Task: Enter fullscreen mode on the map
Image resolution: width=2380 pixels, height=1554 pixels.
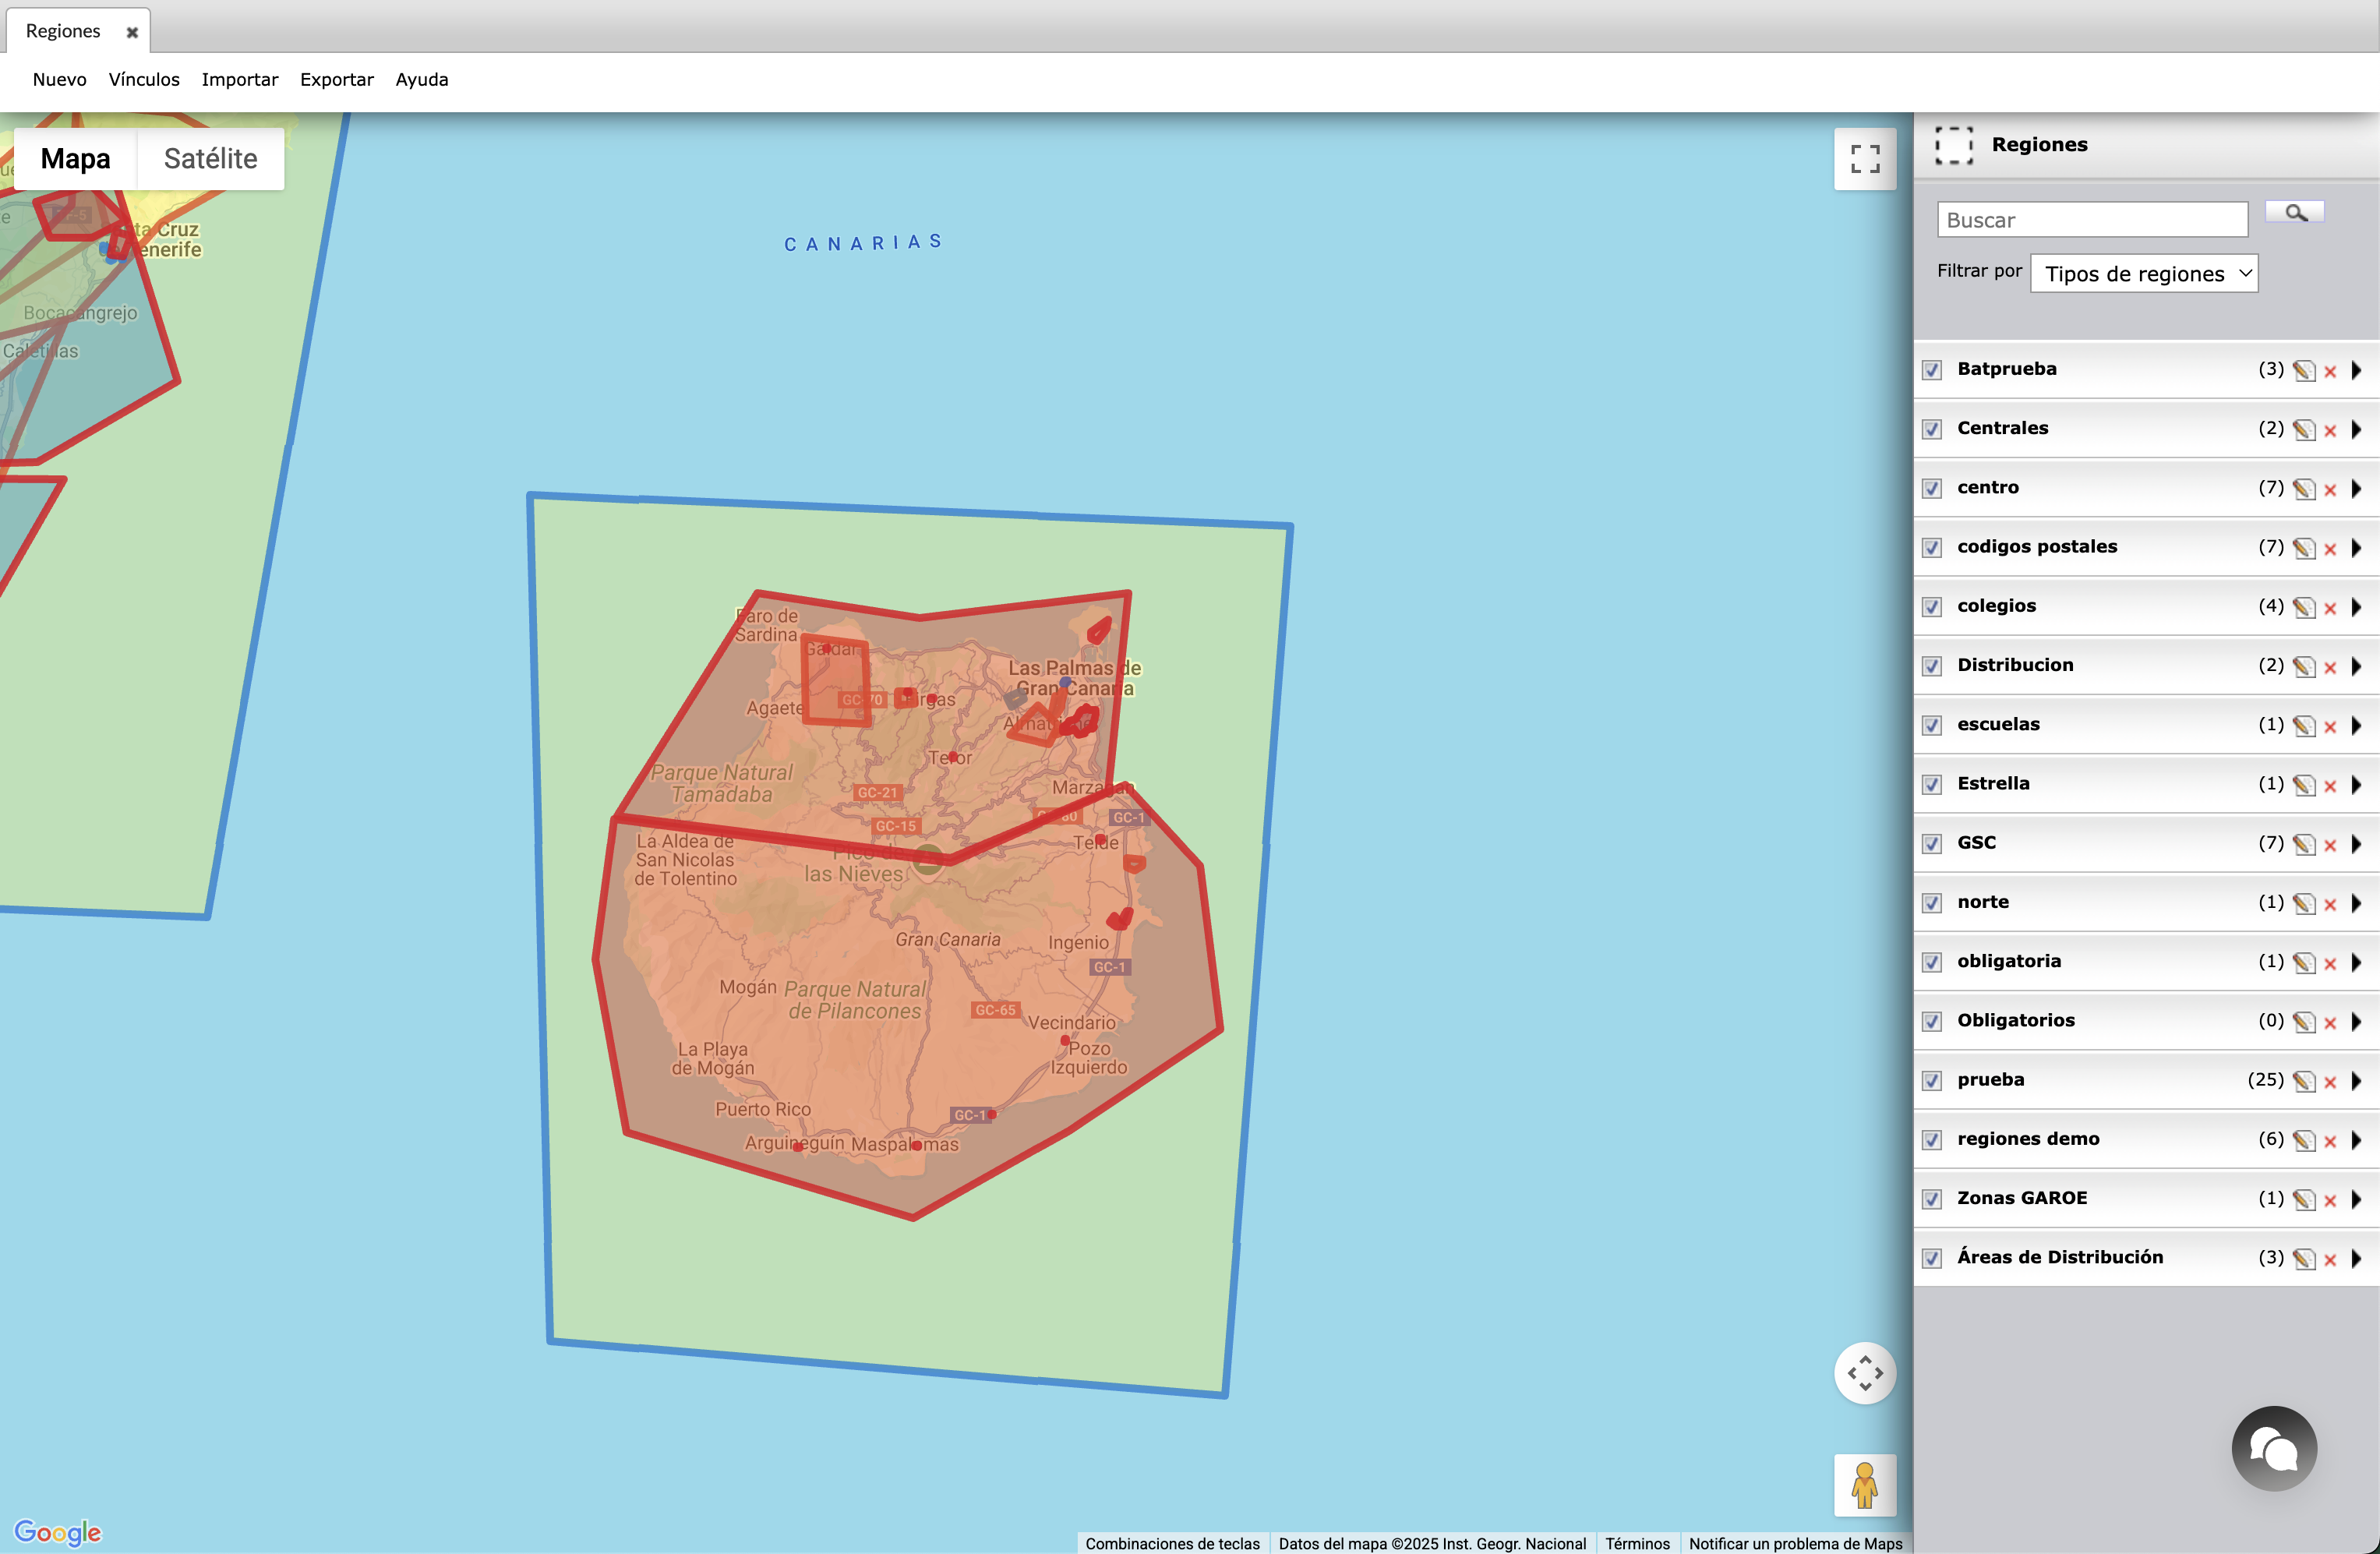Action: tap(1864, 158)
